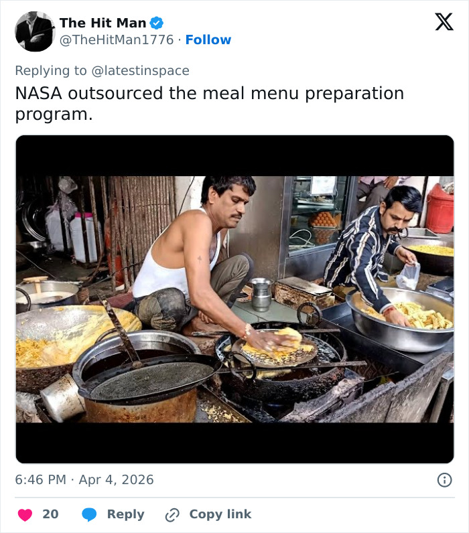469x533 pixels.
Task: Follow The Hit Man
Action: pyautogui.click(x=208, y=40)
